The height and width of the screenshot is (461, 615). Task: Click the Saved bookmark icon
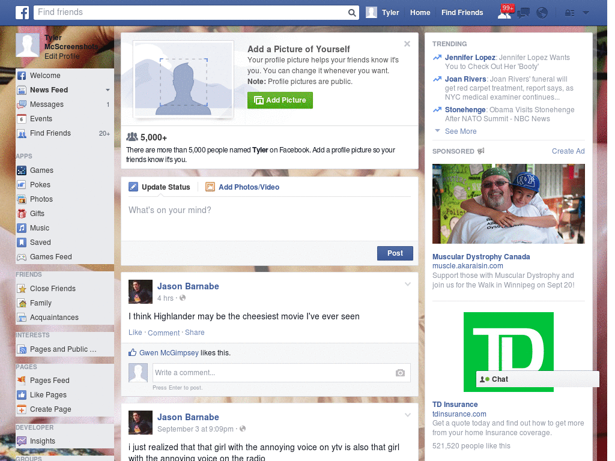point(22,243)
